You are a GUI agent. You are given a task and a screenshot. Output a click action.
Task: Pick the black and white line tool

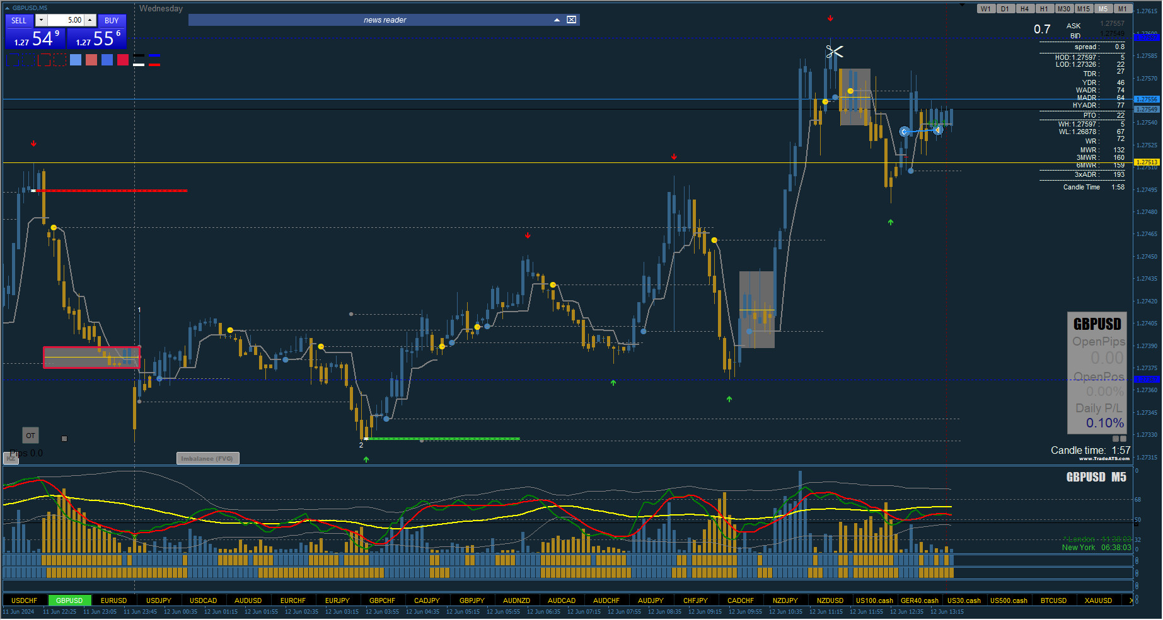[139, 60]
